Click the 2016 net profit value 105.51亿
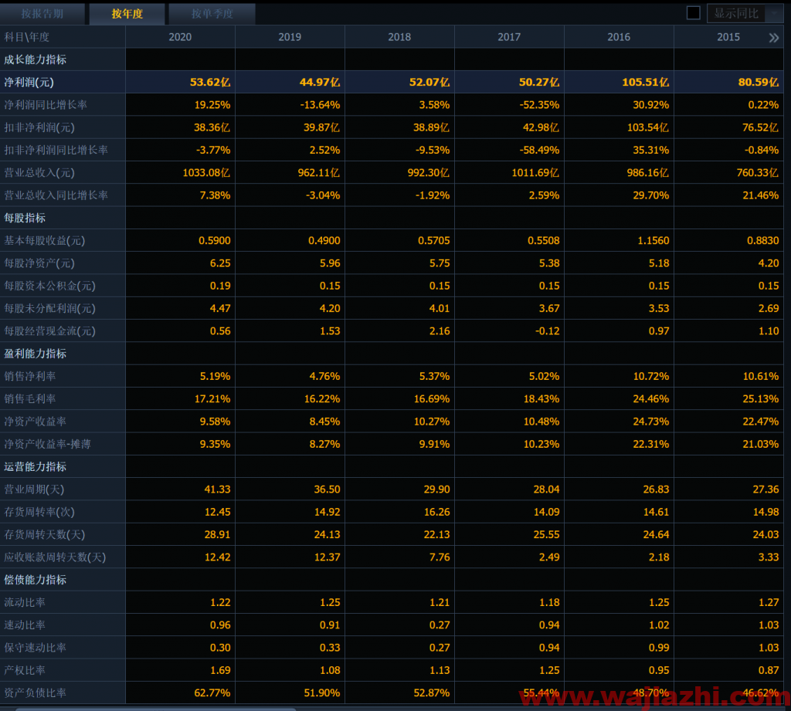Image resolution: width=791 pixels, height=711 pixels. [x=645, y=82]
